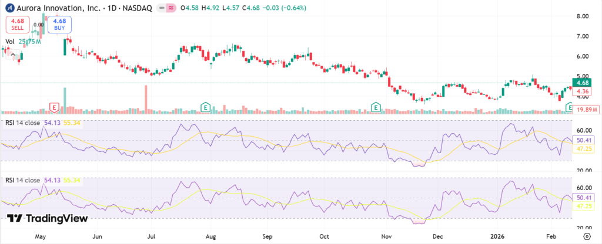Screen dimensions: 602x244
Task: Select the Vol indicator legend label
Action: pyautogui.click(x=10, y=42)
